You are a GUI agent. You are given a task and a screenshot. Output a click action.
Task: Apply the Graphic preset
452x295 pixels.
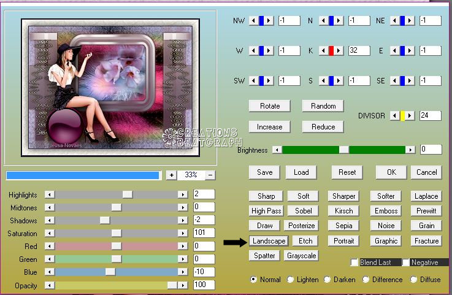386,241
